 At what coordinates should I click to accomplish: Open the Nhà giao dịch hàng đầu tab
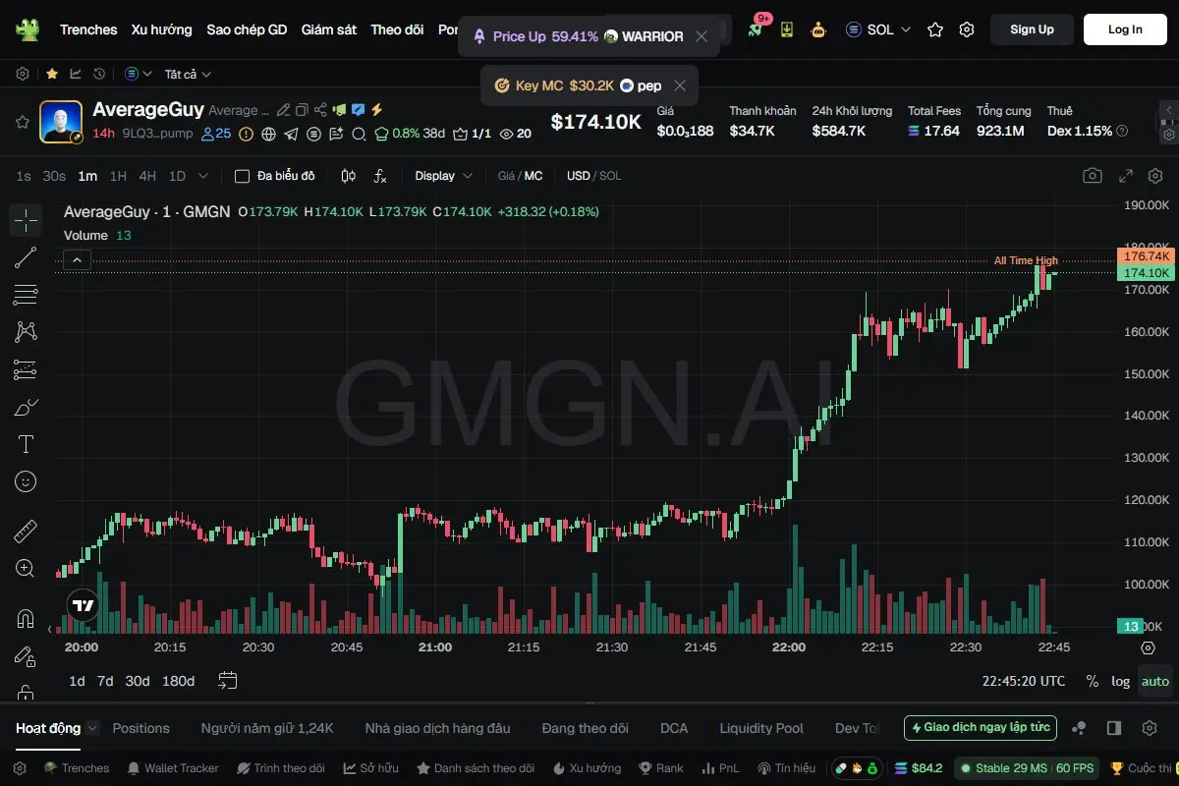click(x=438, y=728)
